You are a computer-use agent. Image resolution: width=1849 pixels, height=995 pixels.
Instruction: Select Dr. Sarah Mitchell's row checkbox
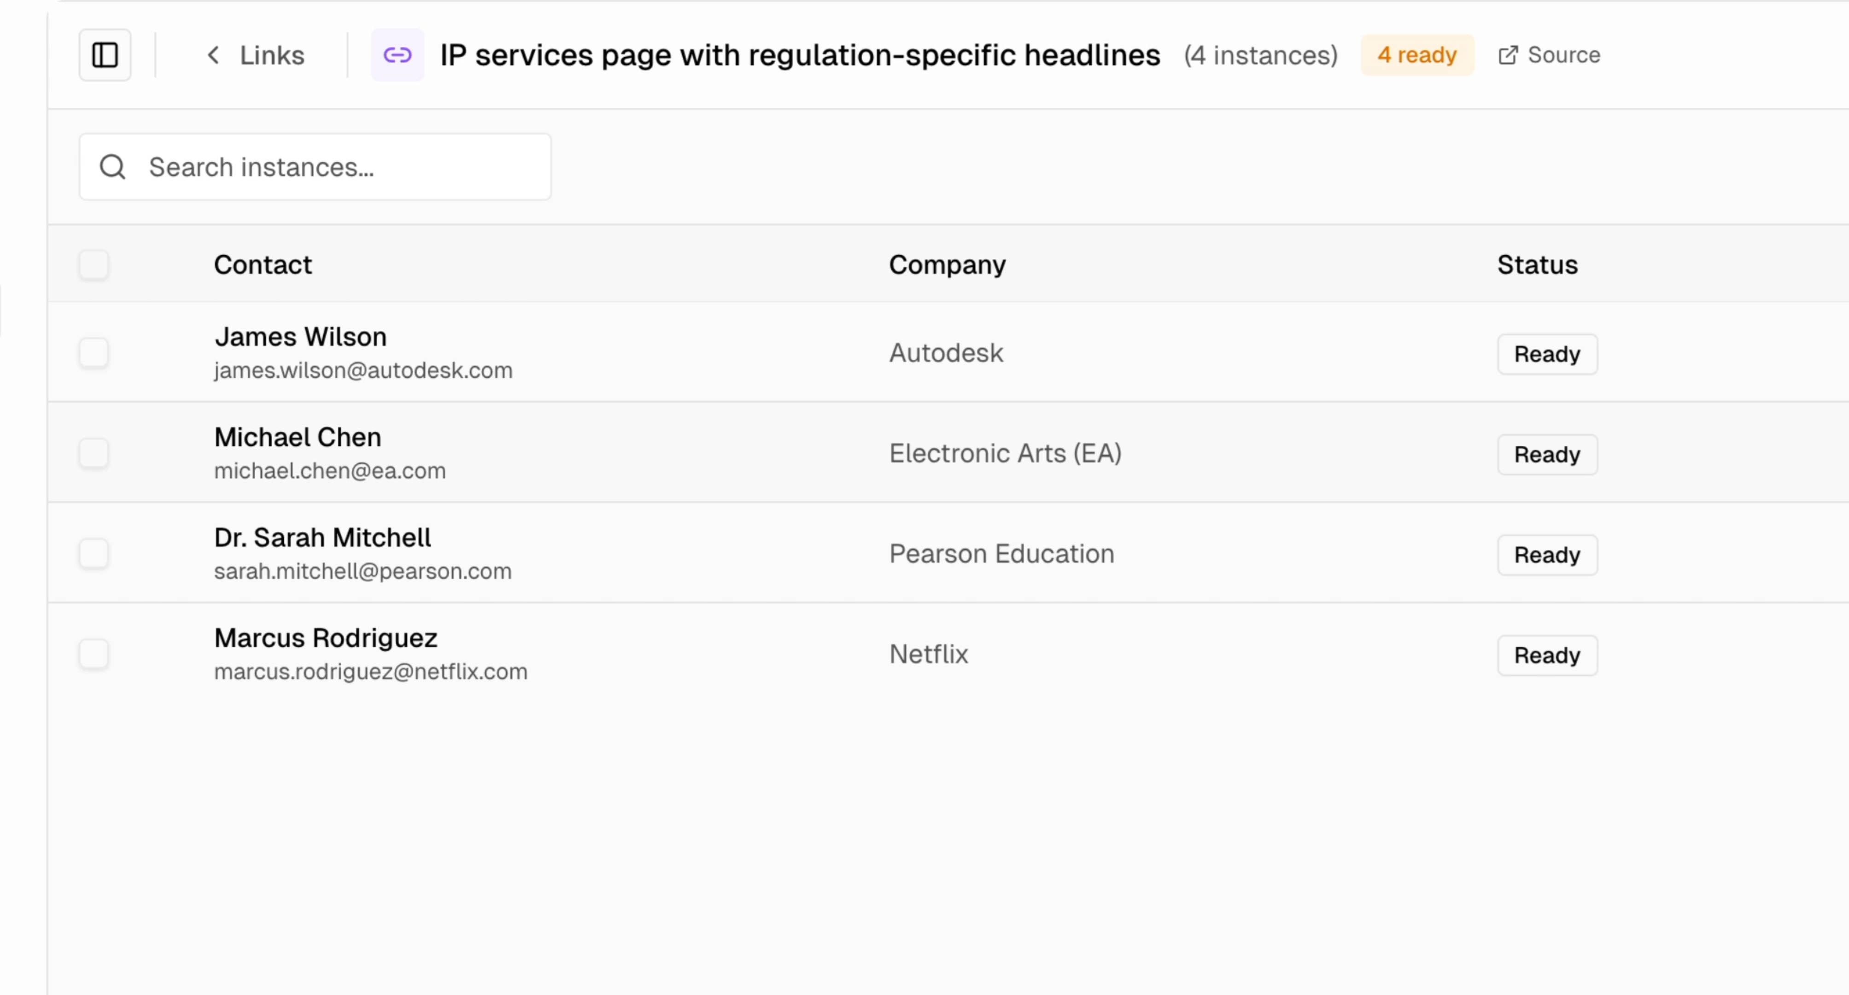[x=94, y=554]
